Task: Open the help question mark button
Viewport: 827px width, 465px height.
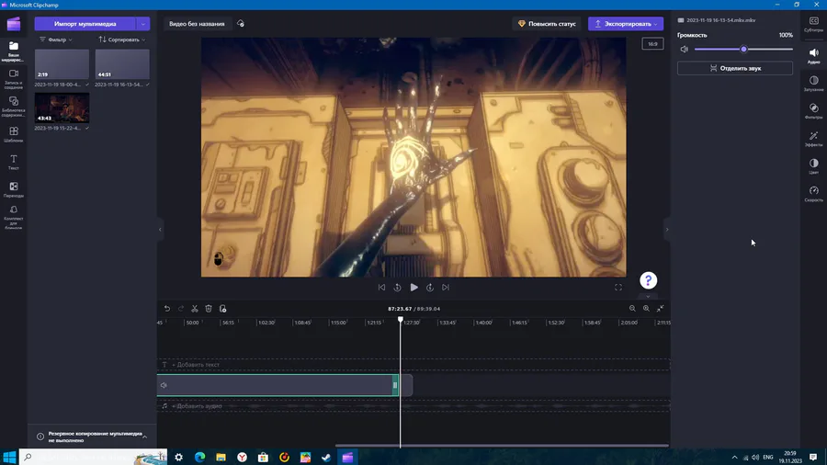Action: tap(648, 280)
